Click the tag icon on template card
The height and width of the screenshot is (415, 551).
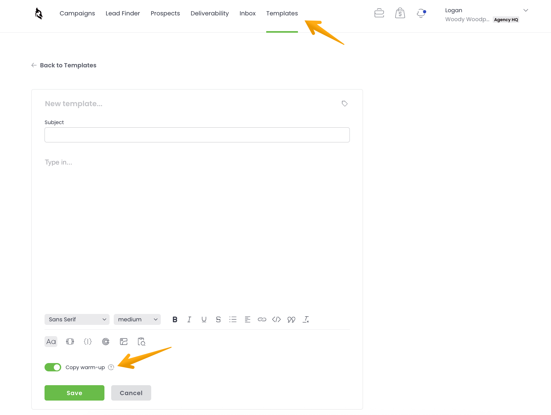point(344,104)
